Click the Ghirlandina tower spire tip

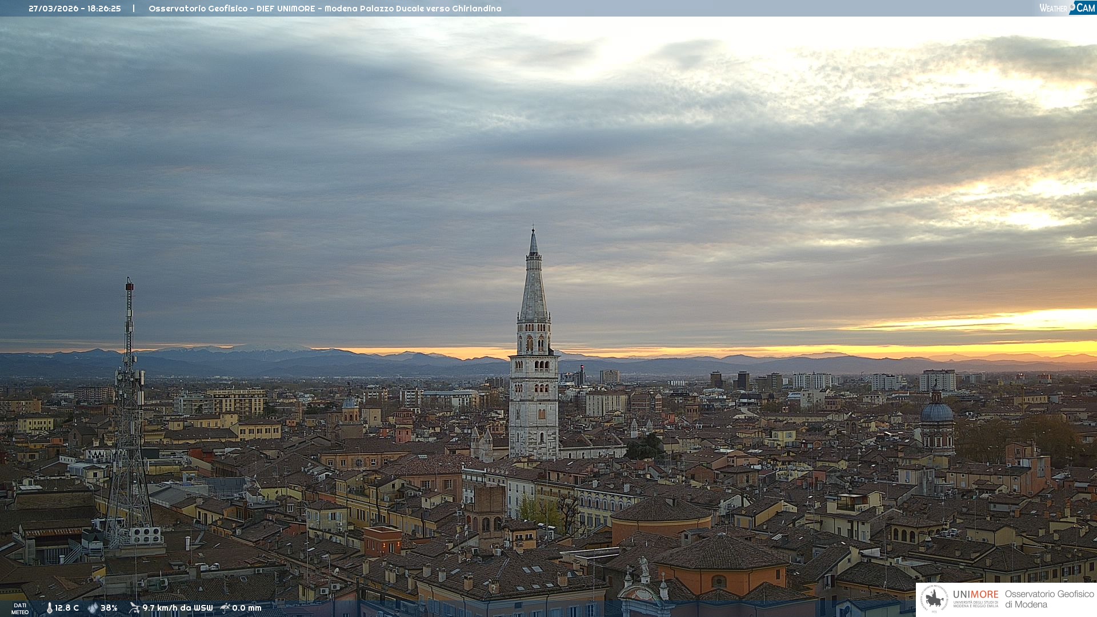(x=534, y=231)
